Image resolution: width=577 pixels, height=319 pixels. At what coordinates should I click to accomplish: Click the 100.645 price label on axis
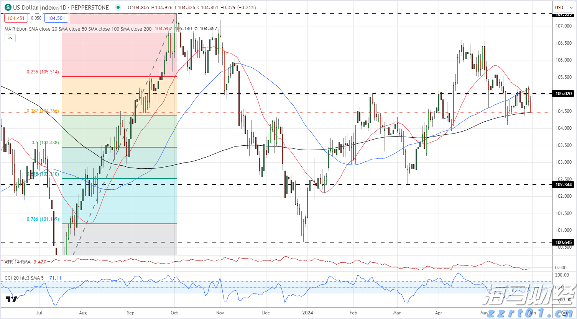[563, 242]
